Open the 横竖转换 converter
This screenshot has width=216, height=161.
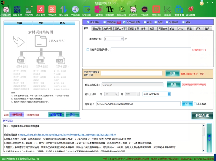[64, 11]
